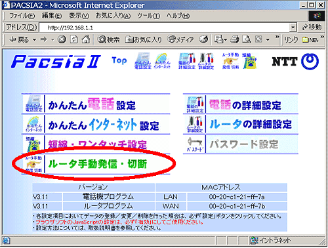This screenshot has height=248, width=328.
Task: Open 短縮・ワンタッチ設定 main link
Action: pyautogui.click(x=97, y=144)
